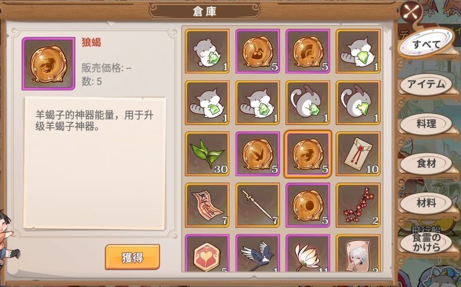Select the white-haired character portrait scroll item
The image size is (461, 287).
point(358,253)
